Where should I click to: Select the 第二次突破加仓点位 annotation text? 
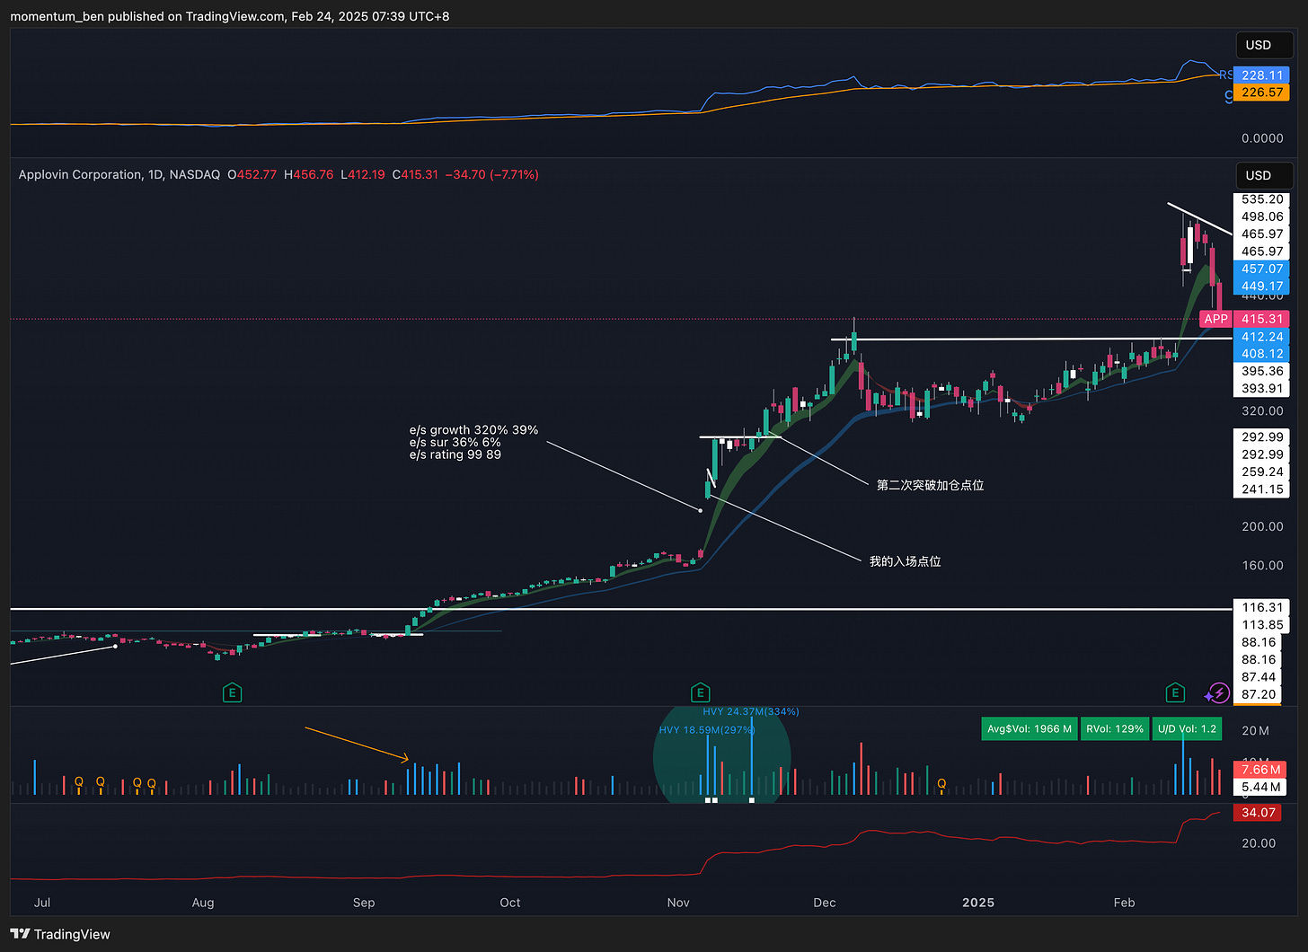(x=930, y=485)
